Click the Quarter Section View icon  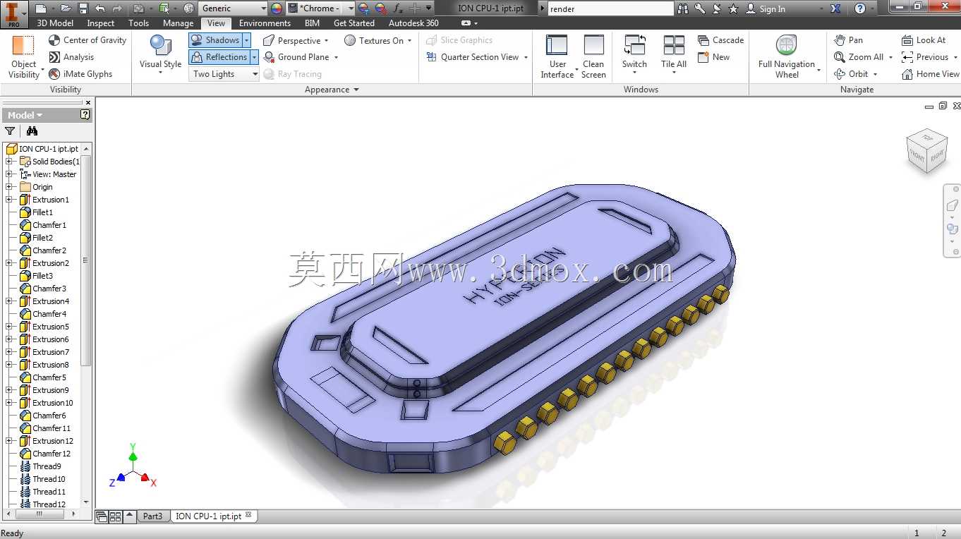point(431,57)
